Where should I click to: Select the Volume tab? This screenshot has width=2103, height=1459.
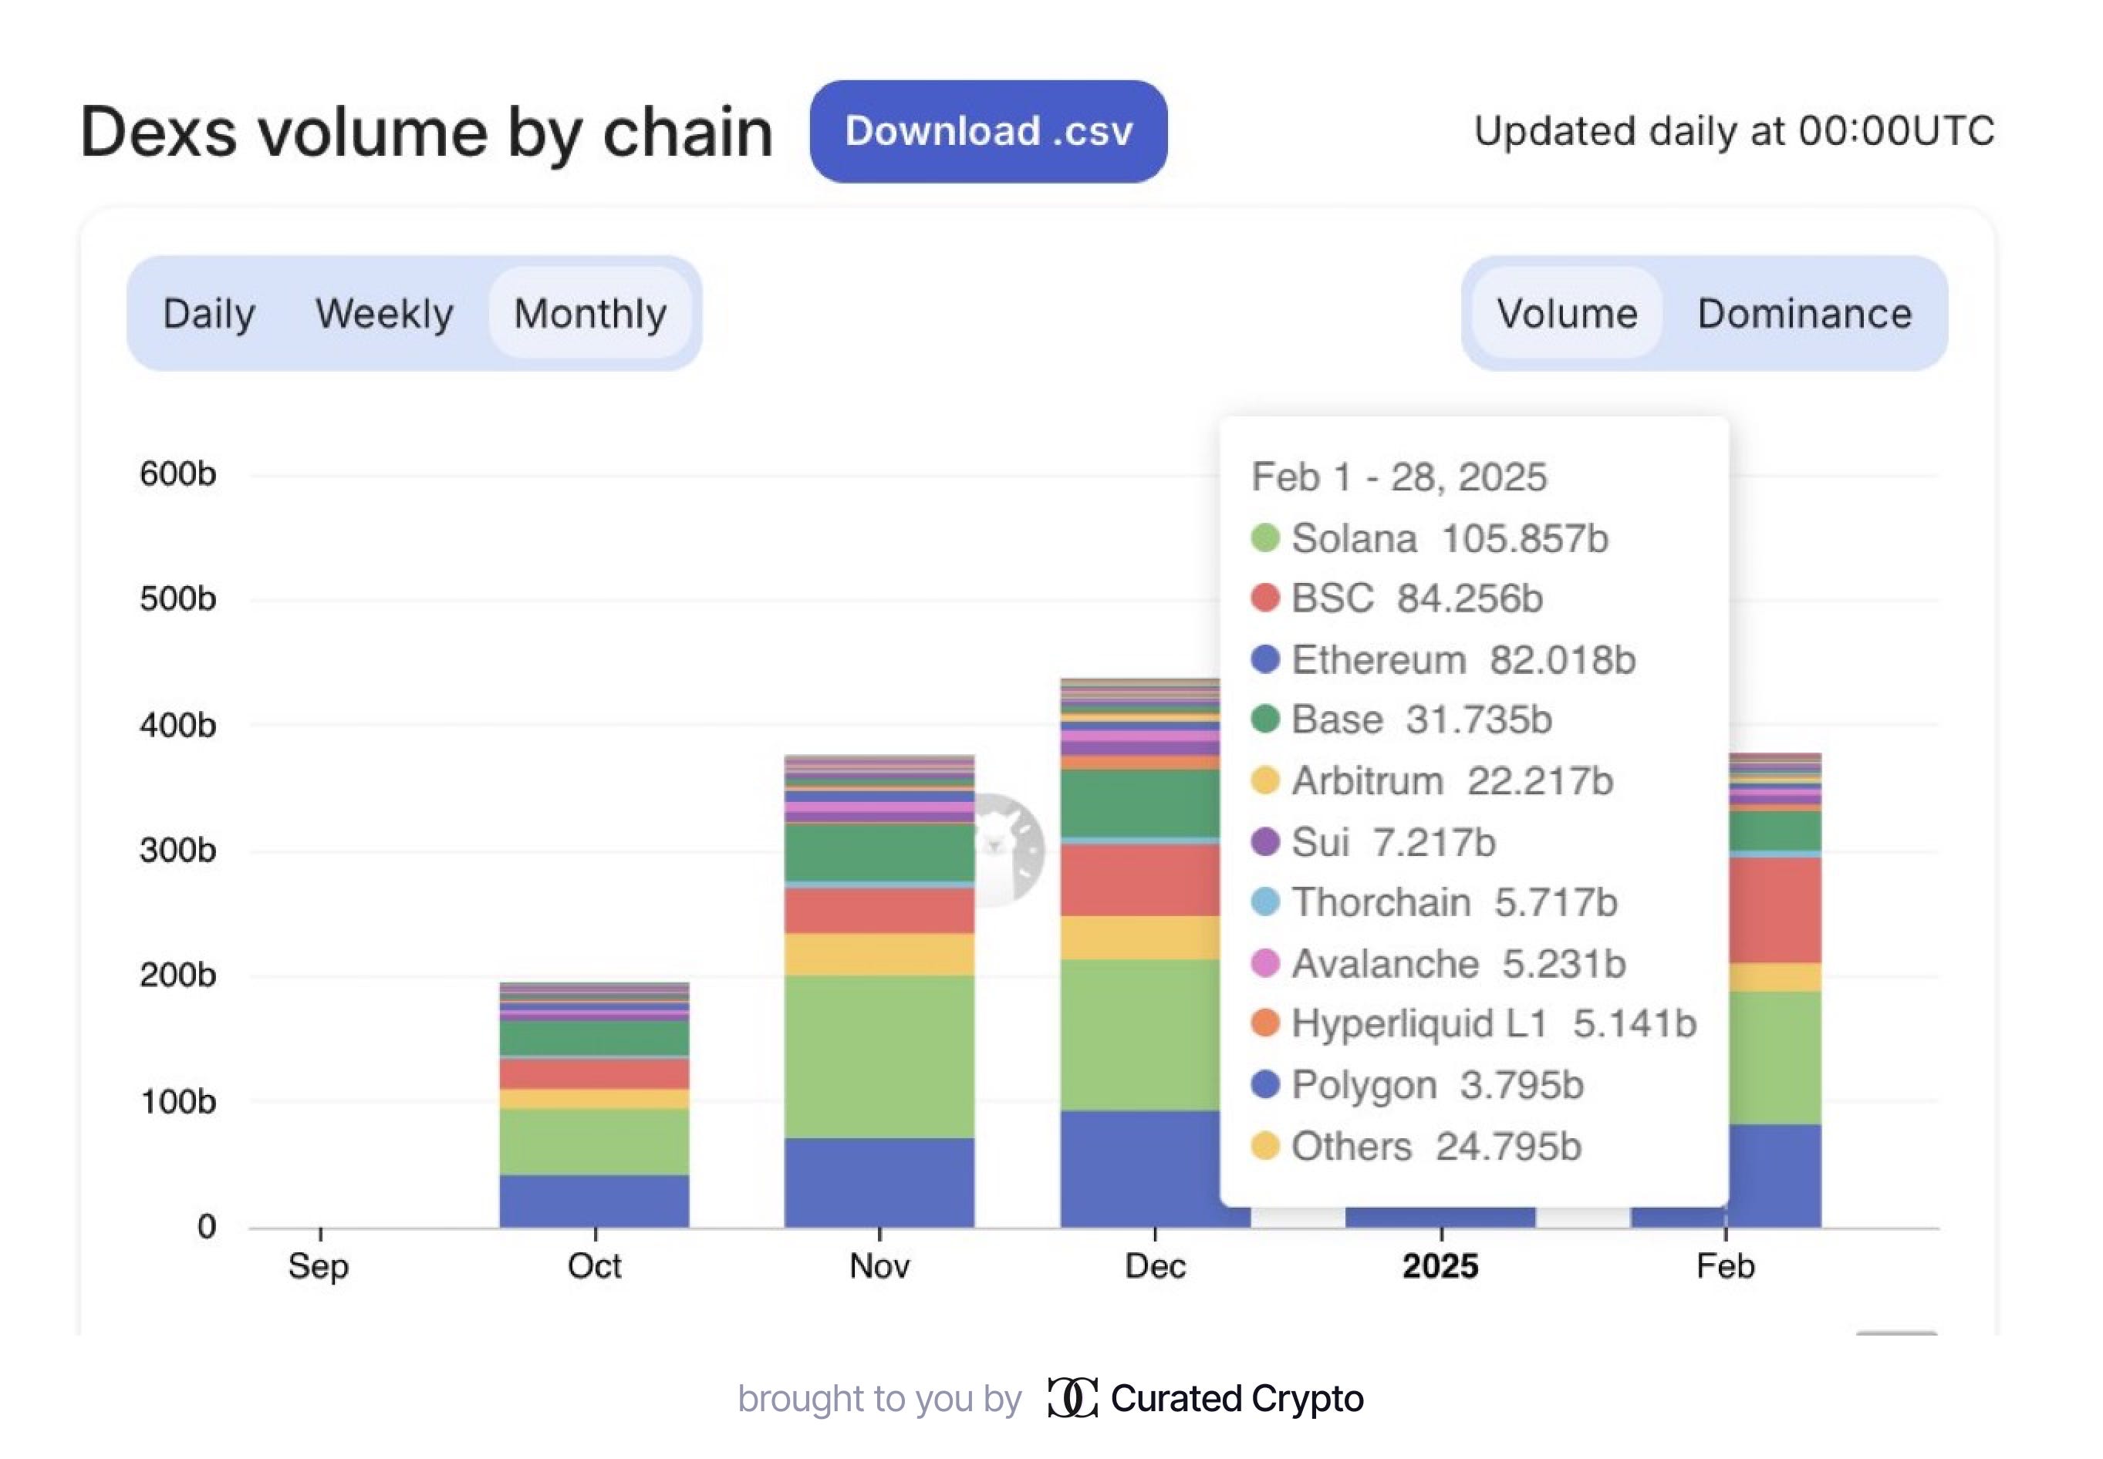[1566, 314]
